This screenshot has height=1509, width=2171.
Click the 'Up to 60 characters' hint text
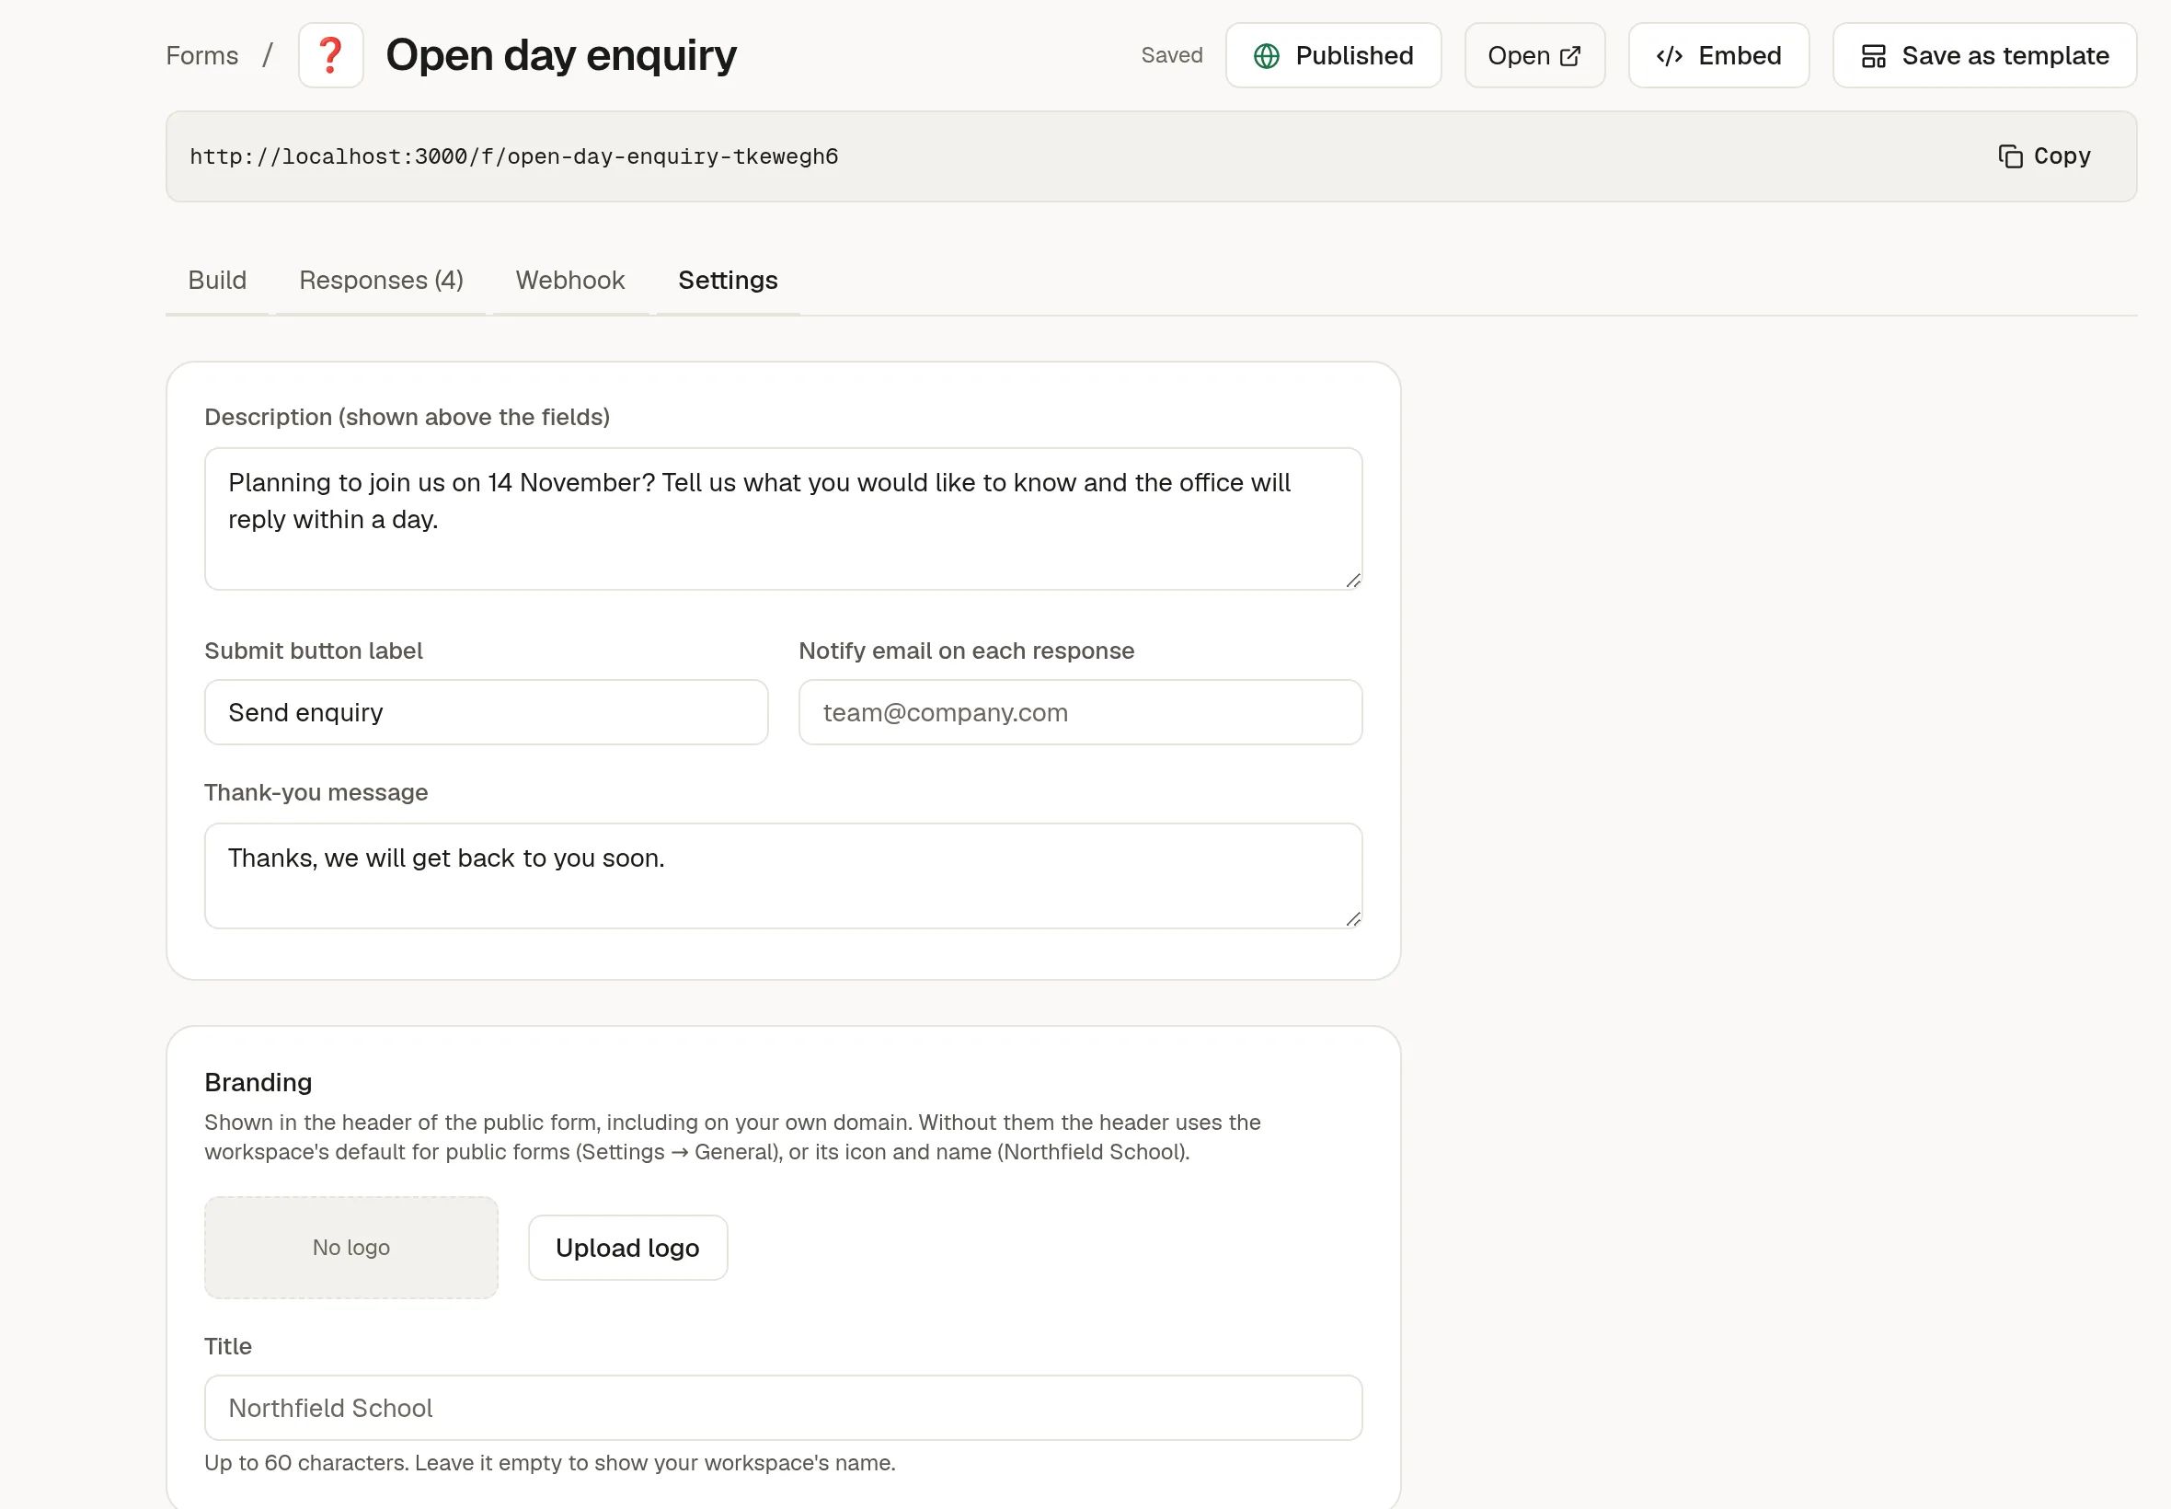point(550,1463)
